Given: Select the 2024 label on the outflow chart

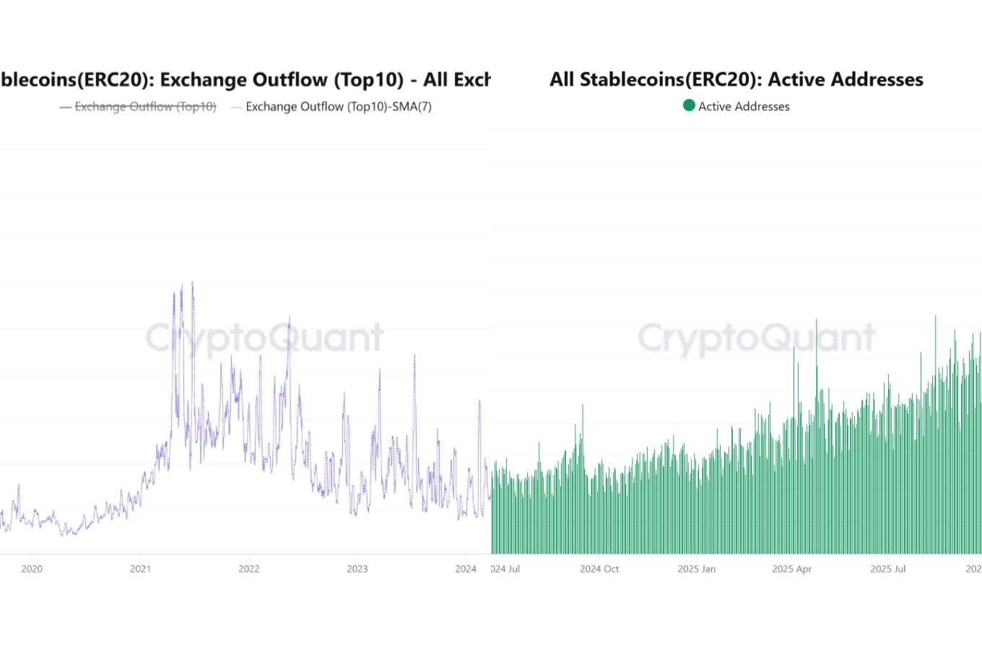Looking at the screenshot, I should [x=466, y=569].
